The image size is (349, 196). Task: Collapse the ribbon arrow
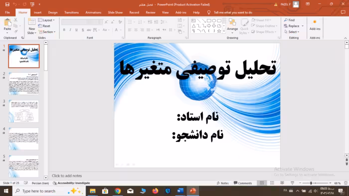(x=346, y=38)
